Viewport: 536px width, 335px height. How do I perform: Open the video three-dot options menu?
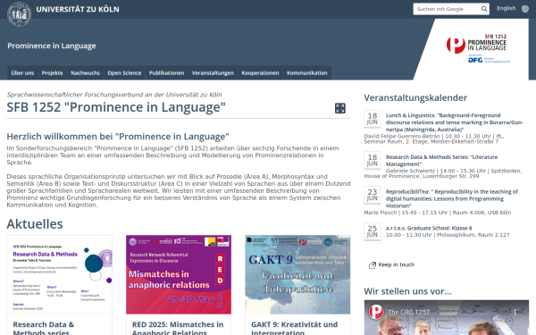515,312
